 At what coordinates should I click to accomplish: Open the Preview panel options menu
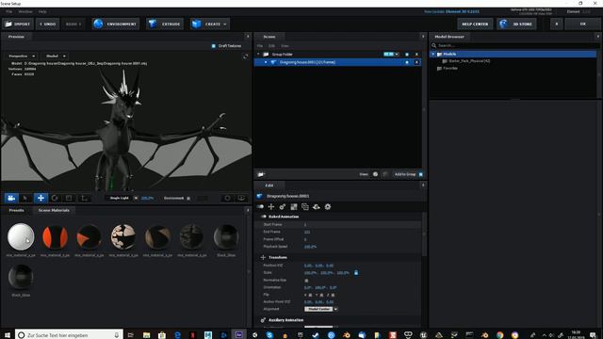[248, 37]
